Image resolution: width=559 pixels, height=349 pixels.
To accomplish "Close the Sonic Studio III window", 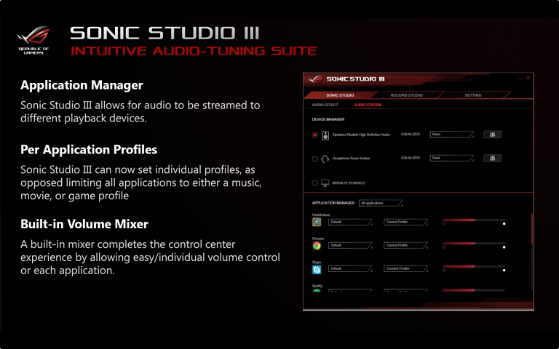I will pyautogui.click(x=528, y=78).
